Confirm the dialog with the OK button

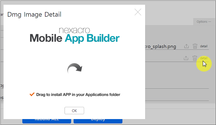click(x=74, y=110)
